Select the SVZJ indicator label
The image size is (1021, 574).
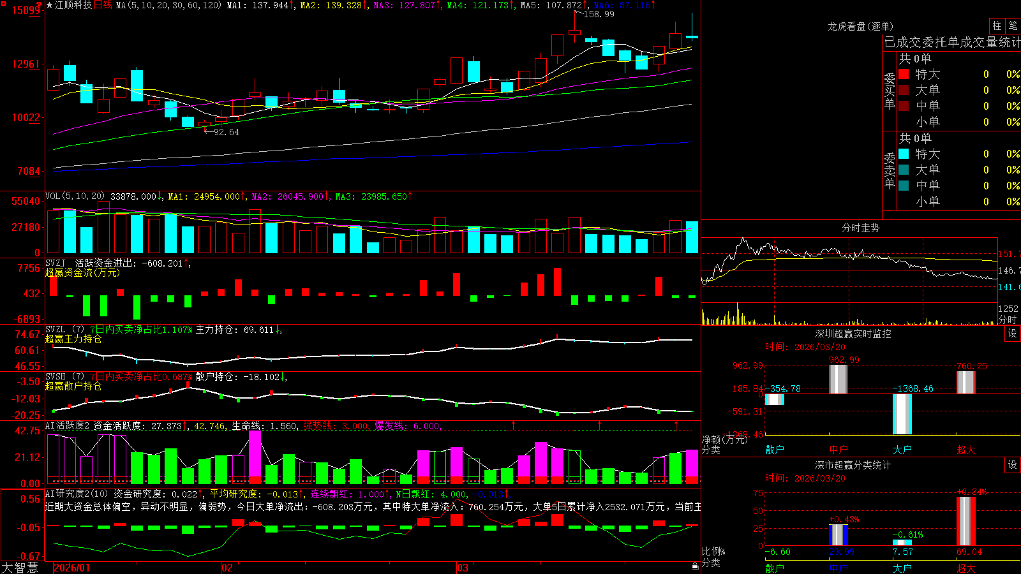point(55,263)
